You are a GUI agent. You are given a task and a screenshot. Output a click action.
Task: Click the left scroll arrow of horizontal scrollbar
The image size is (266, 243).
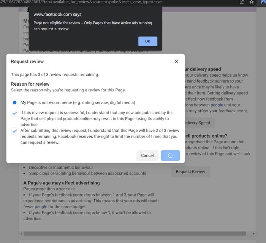tap(21, 233)
